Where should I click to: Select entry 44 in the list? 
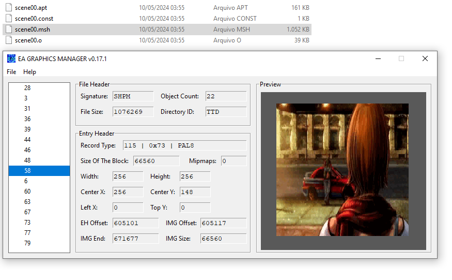(27, 140)
